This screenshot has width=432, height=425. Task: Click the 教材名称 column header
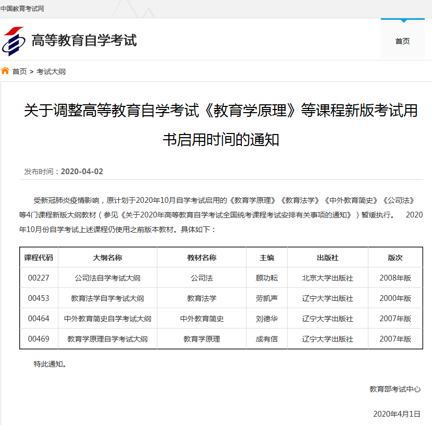click(x=202, y=258)
